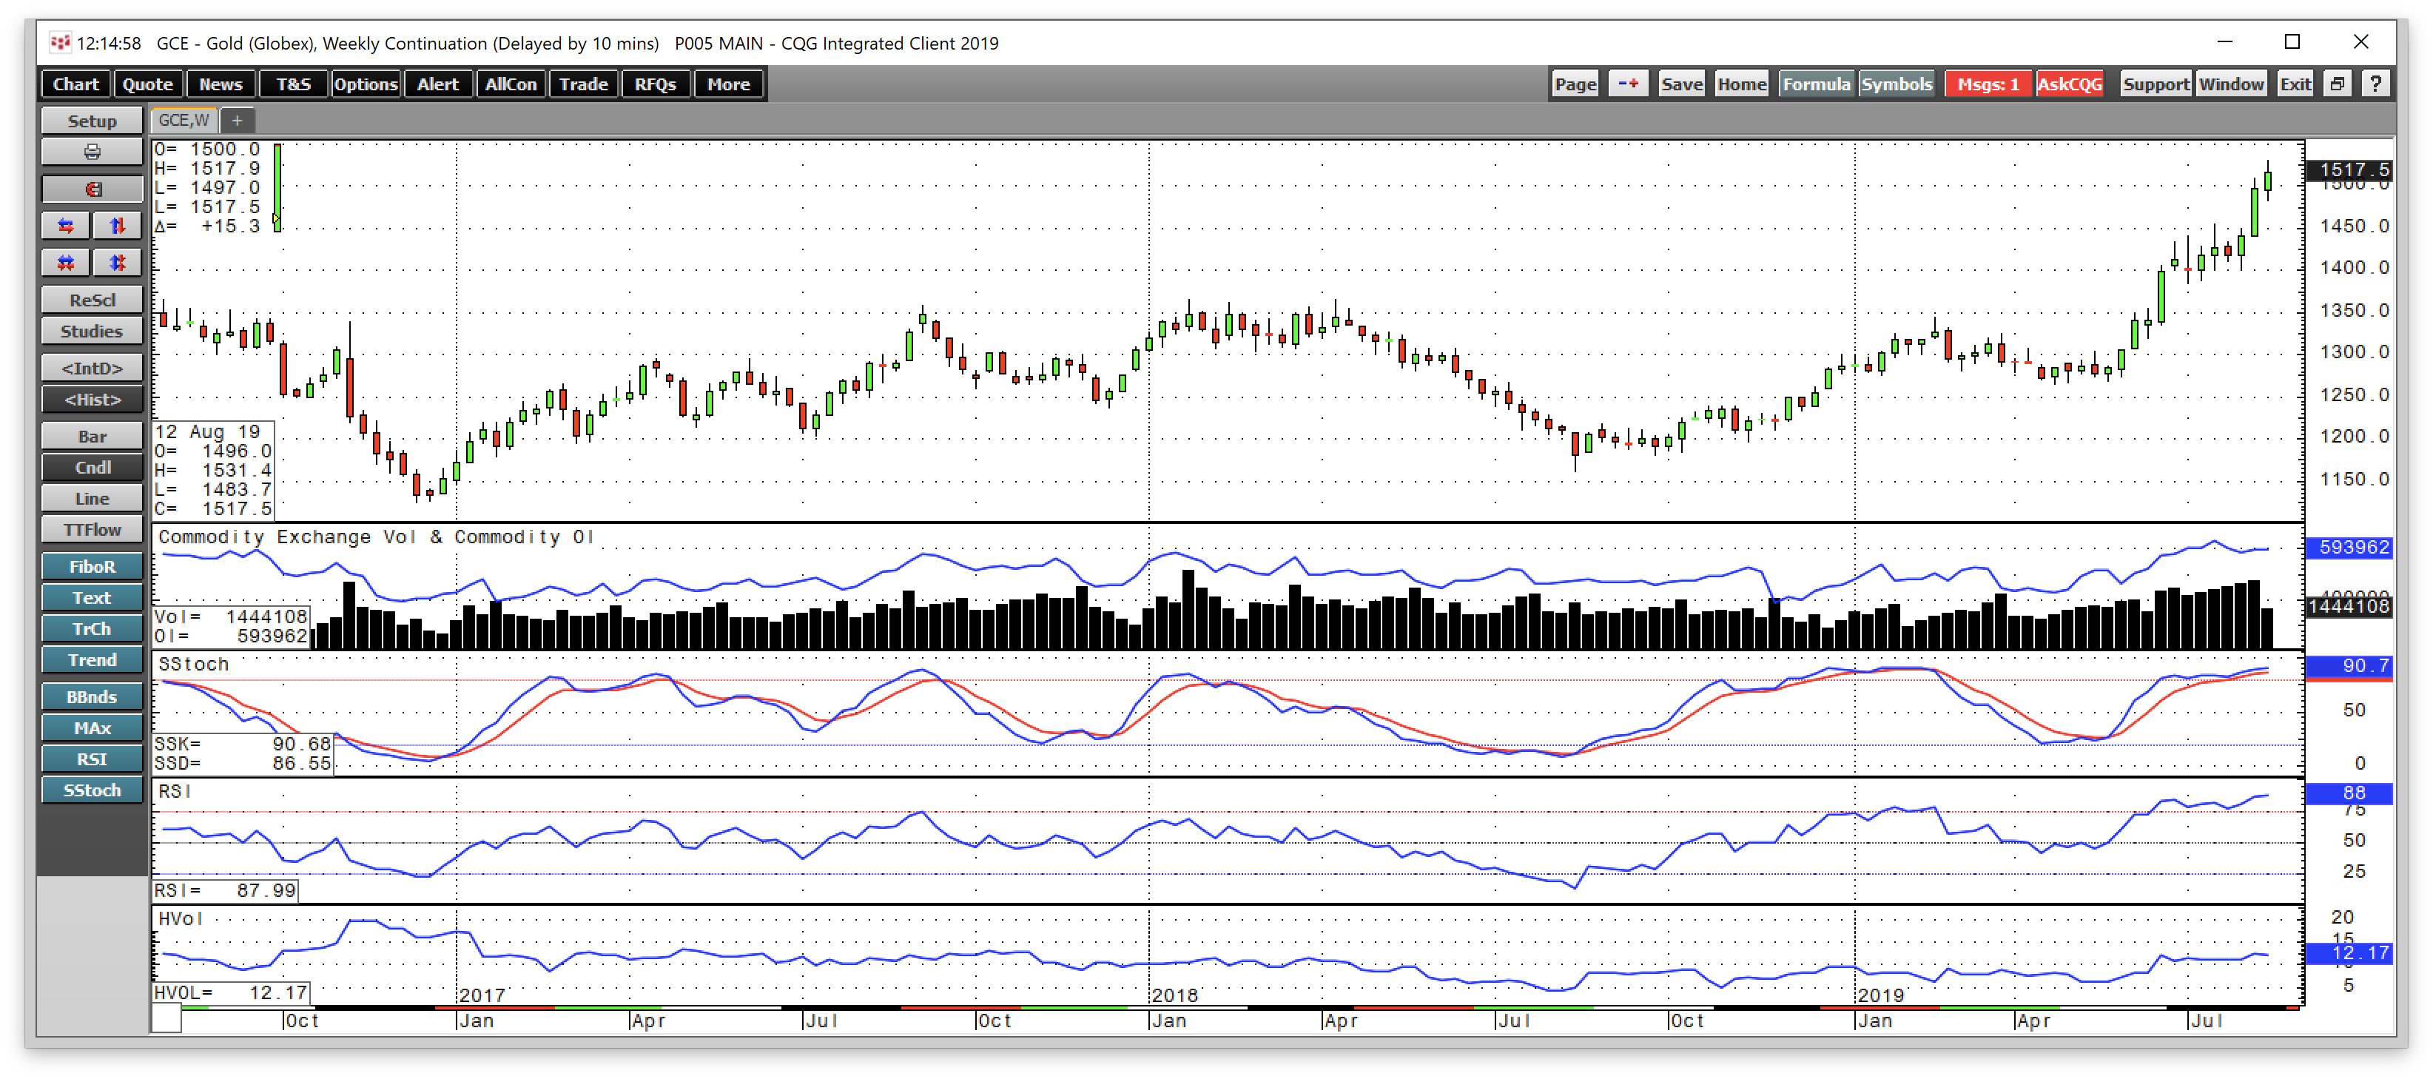2433x1079 pixels.
Task: Switch chart type to Cndl
Action: click(92, 467)
